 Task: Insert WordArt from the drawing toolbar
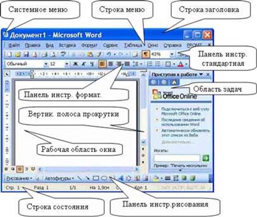tap(120, 178)
